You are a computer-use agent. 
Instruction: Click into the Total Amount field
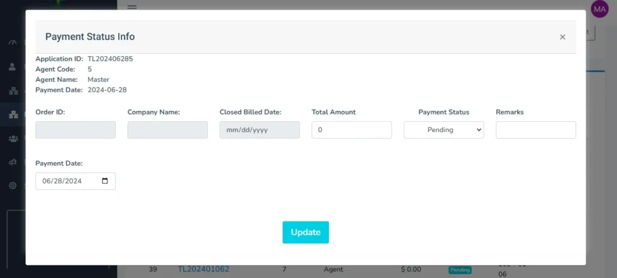(351, 130)
